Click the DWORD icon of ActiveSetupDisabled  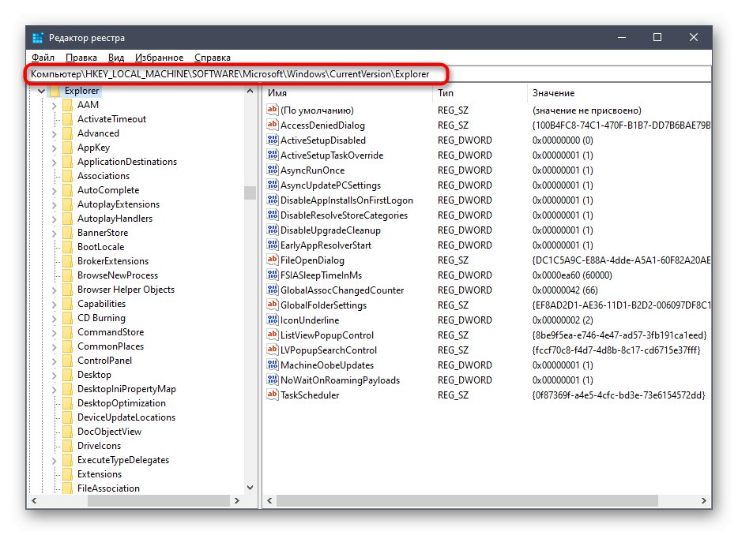coord(272,140)
